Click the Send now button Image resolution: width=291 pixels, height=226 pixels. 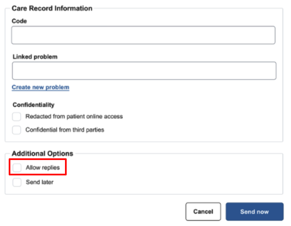click(x=254, y=211)
